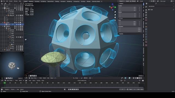Open Output properties tab icon
The width and height of the screenshot is (175, 98).
[146, 13]
